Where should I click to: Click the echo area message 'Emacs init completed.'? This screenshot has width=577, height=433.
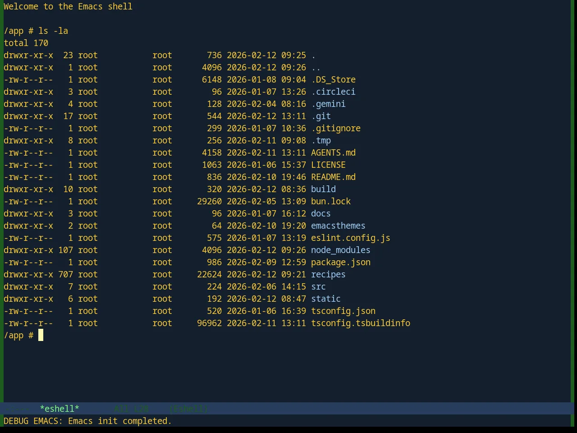(x=120, y=421)
